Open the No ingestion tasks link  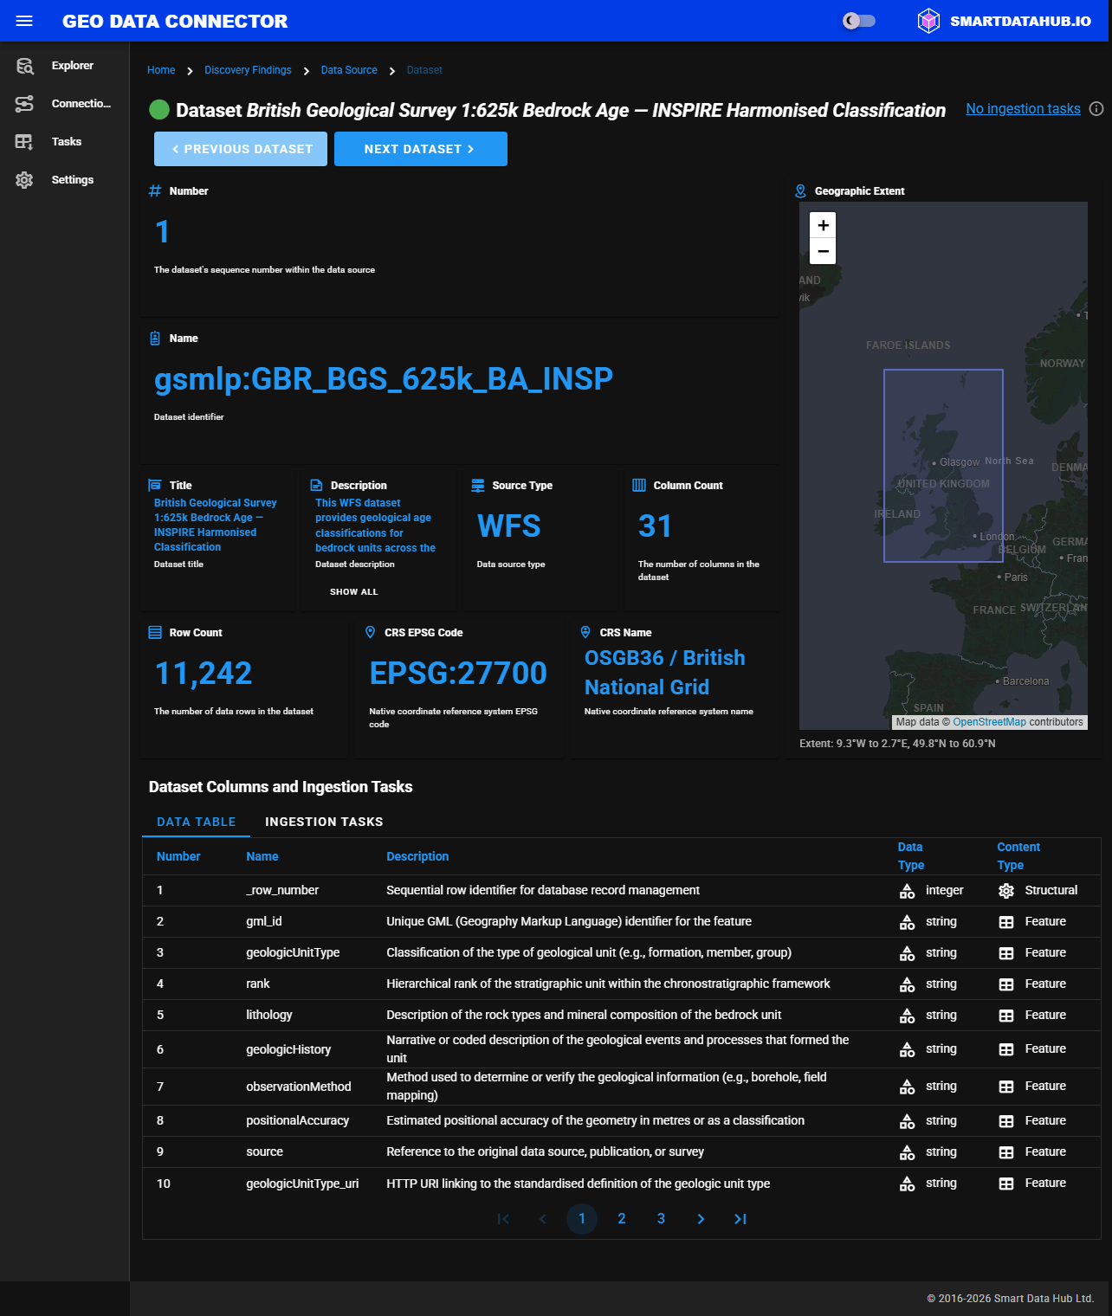[x=1024, y=109]
